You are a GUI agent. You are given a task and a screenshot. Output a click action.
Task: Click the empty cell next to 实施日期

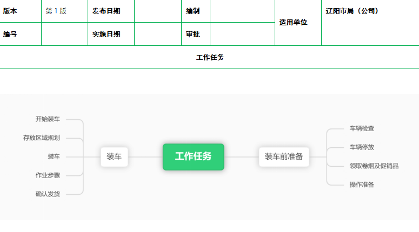pos(158,34)
